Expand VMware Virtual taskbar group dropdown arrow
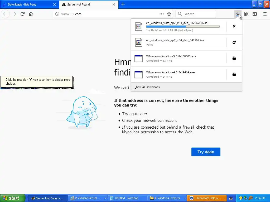270x202 pixels. [105, 198]
